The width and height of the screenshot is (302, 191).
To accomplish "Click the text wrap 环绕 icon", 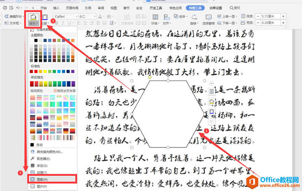I will 155,17.
